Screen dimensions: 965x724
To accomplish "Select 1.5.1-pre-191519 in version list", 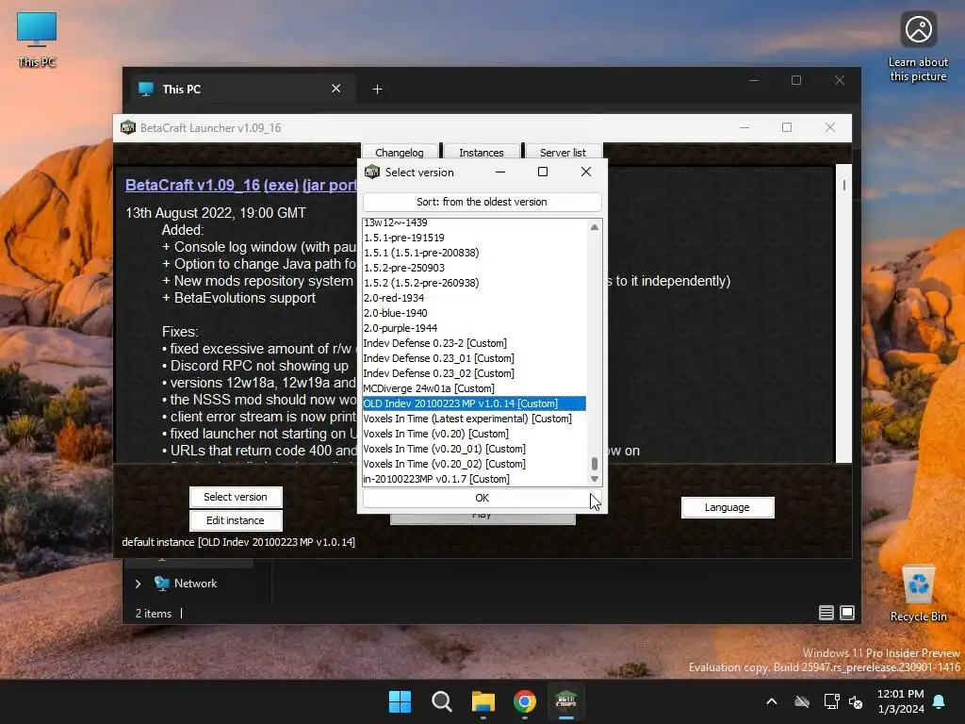I will [474, 238].
